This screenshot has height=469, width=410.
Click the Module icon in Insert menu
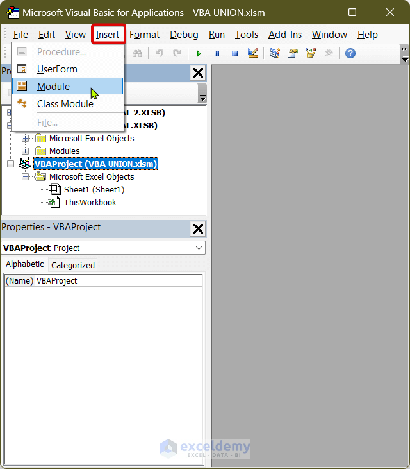[22, 86]
